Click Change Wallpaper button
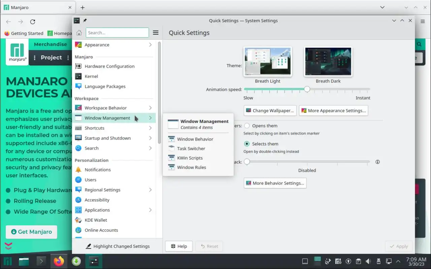The height and width of the screenshot is (269, 431). pos(270,111)
